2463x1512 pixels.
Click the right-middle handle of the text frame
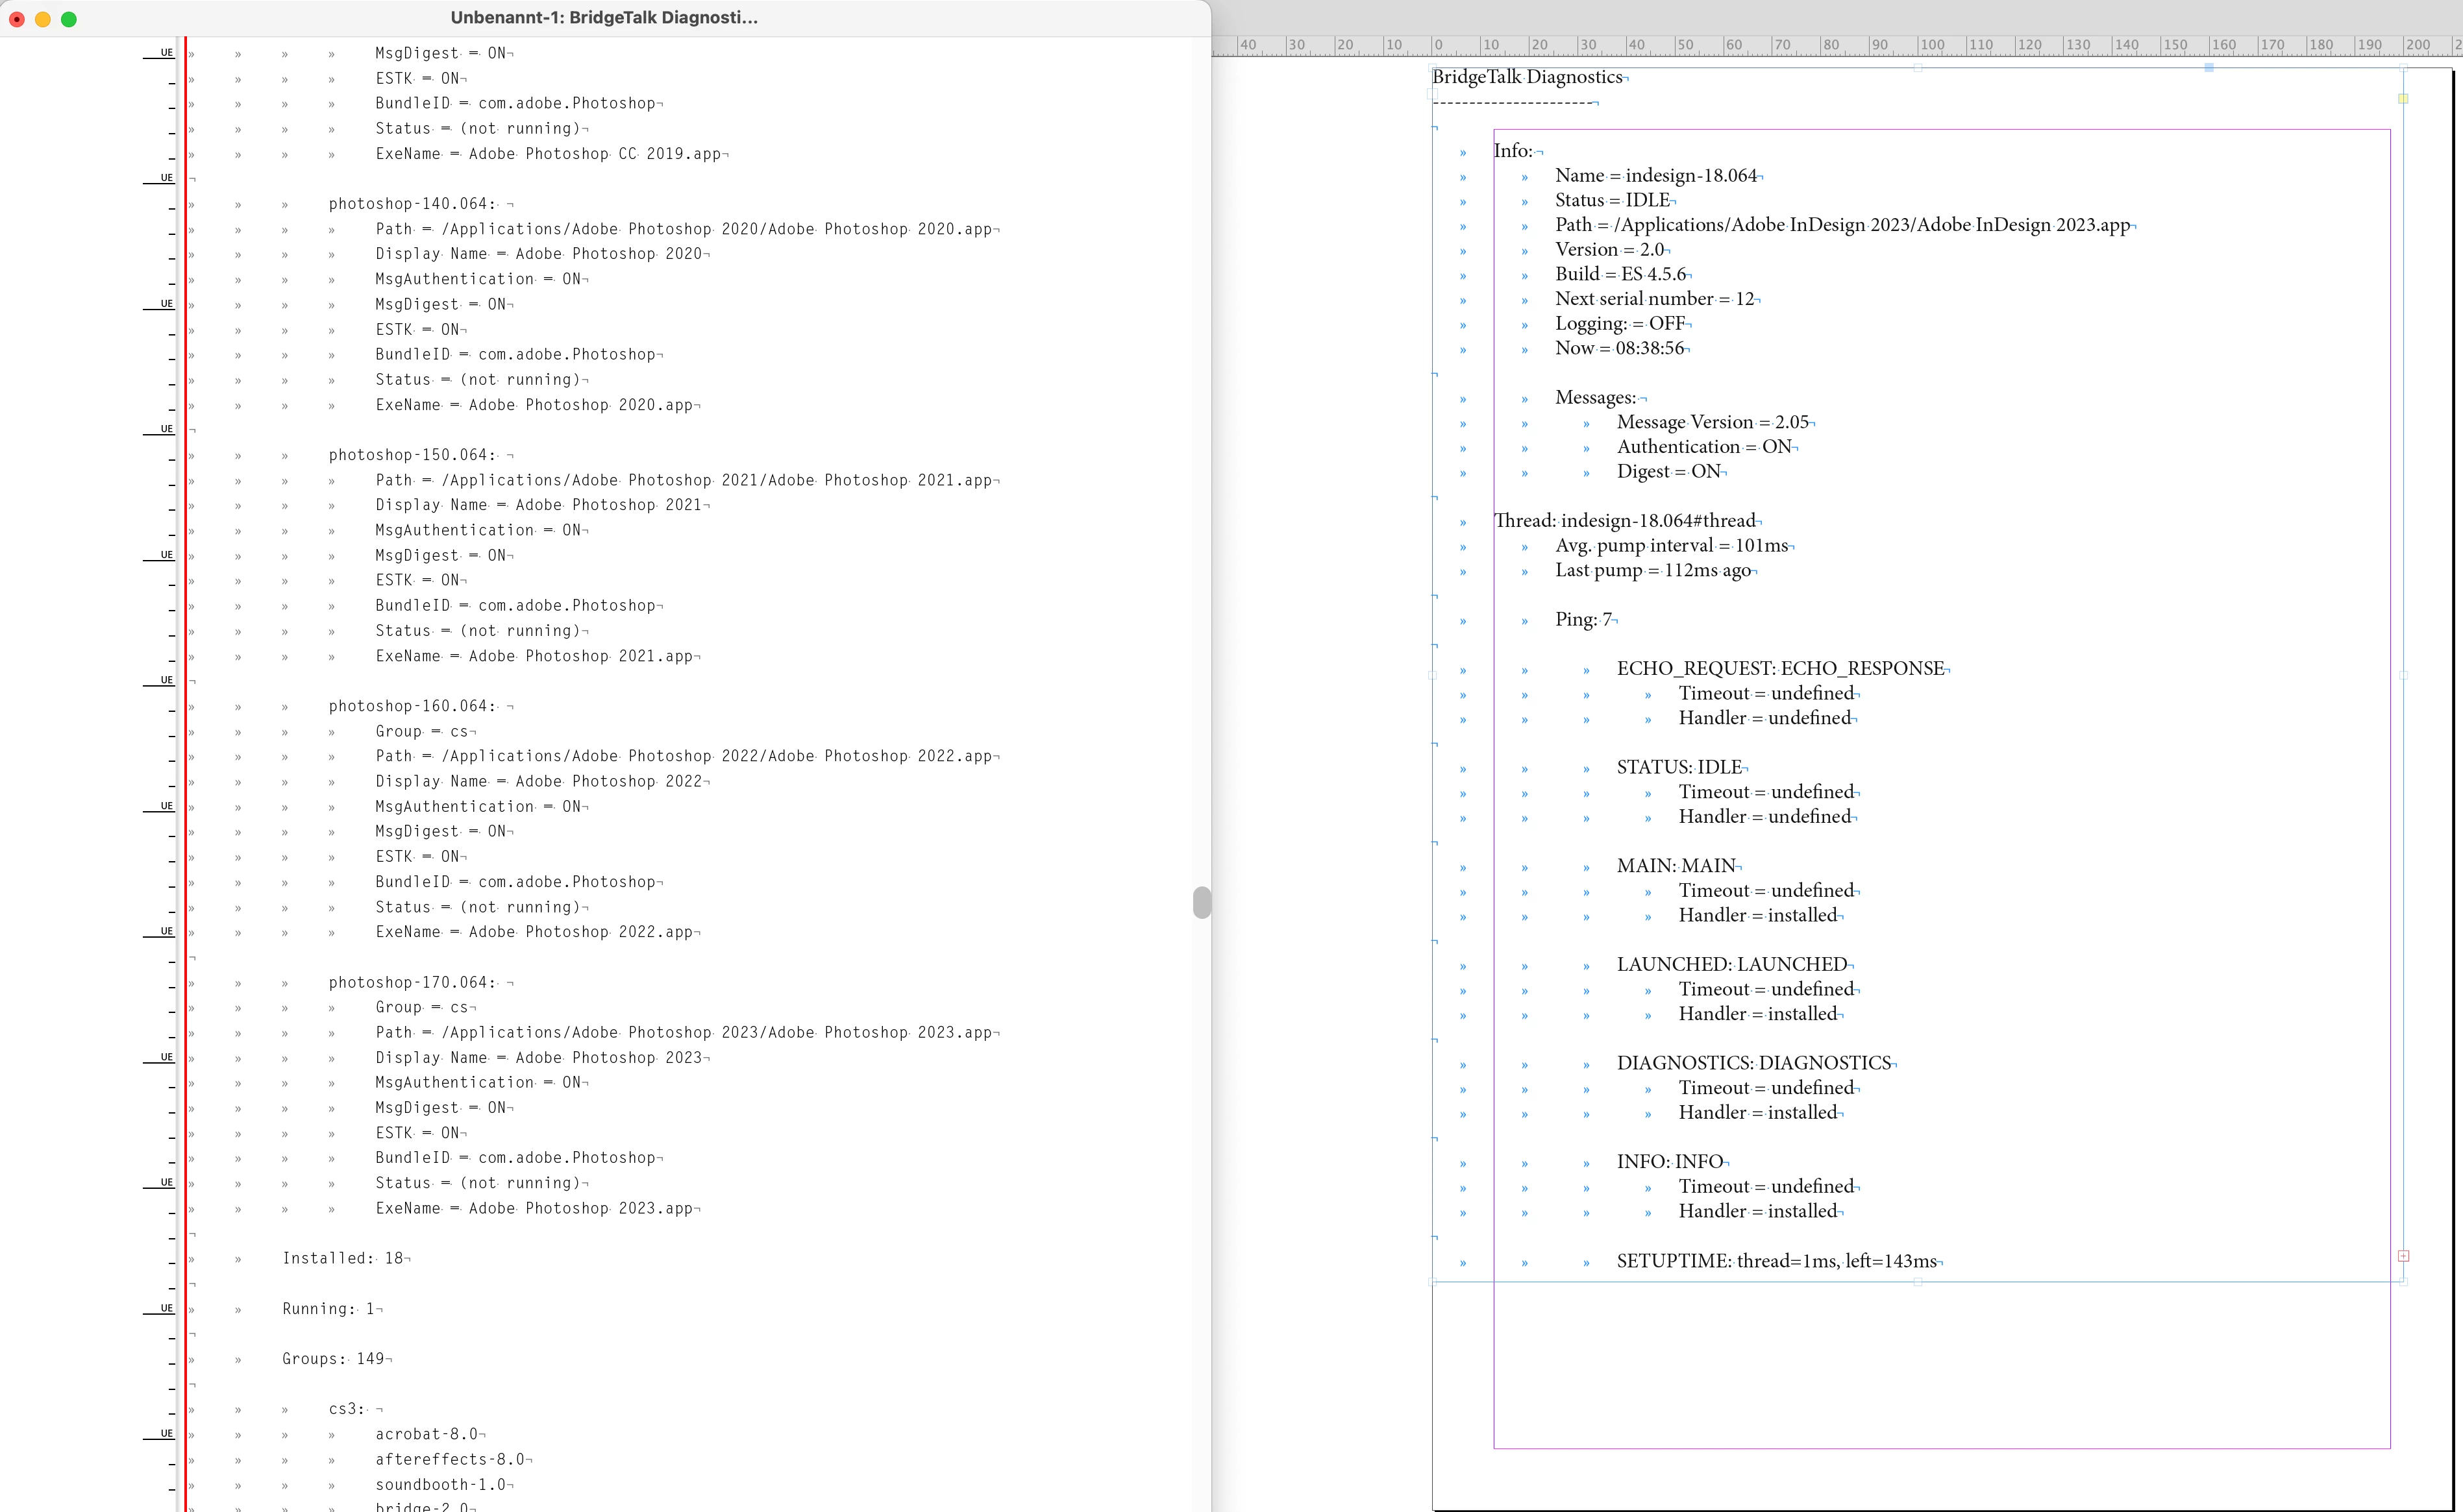click(2403, 675)
